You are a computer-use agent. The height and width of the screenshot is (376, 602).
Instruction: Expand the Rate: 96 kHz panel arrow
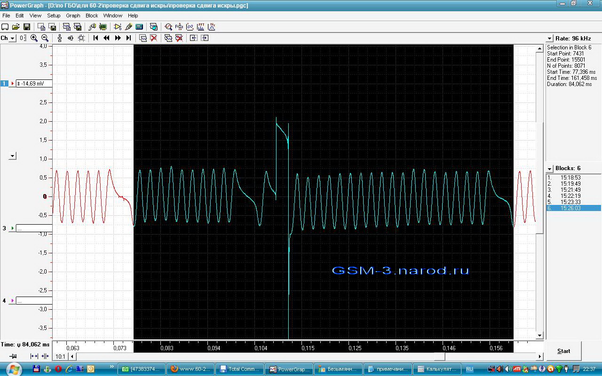tap(550, 39)
